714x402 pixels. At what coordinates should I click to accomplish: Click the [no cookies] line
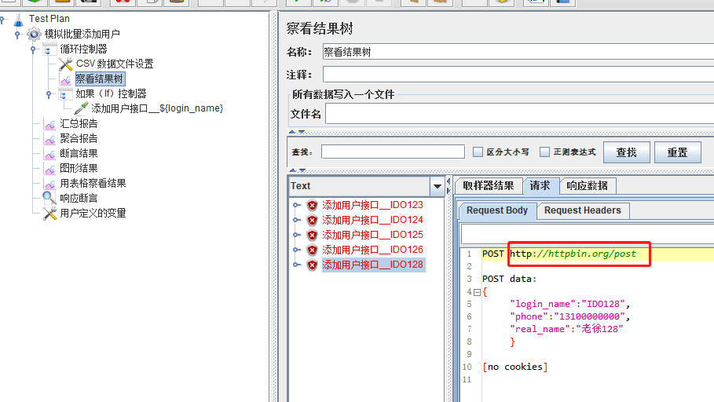coord(515,367)
